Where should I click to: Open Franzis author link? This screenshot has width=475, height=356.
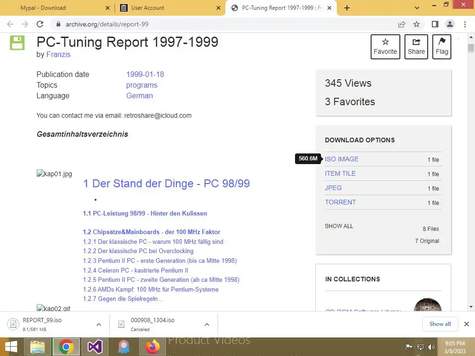tap(58, 55)
